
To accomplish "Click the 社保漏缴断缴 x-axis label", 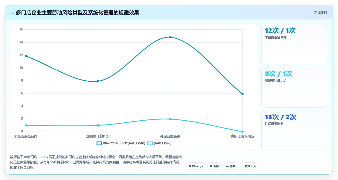I will tap(170, 136).
